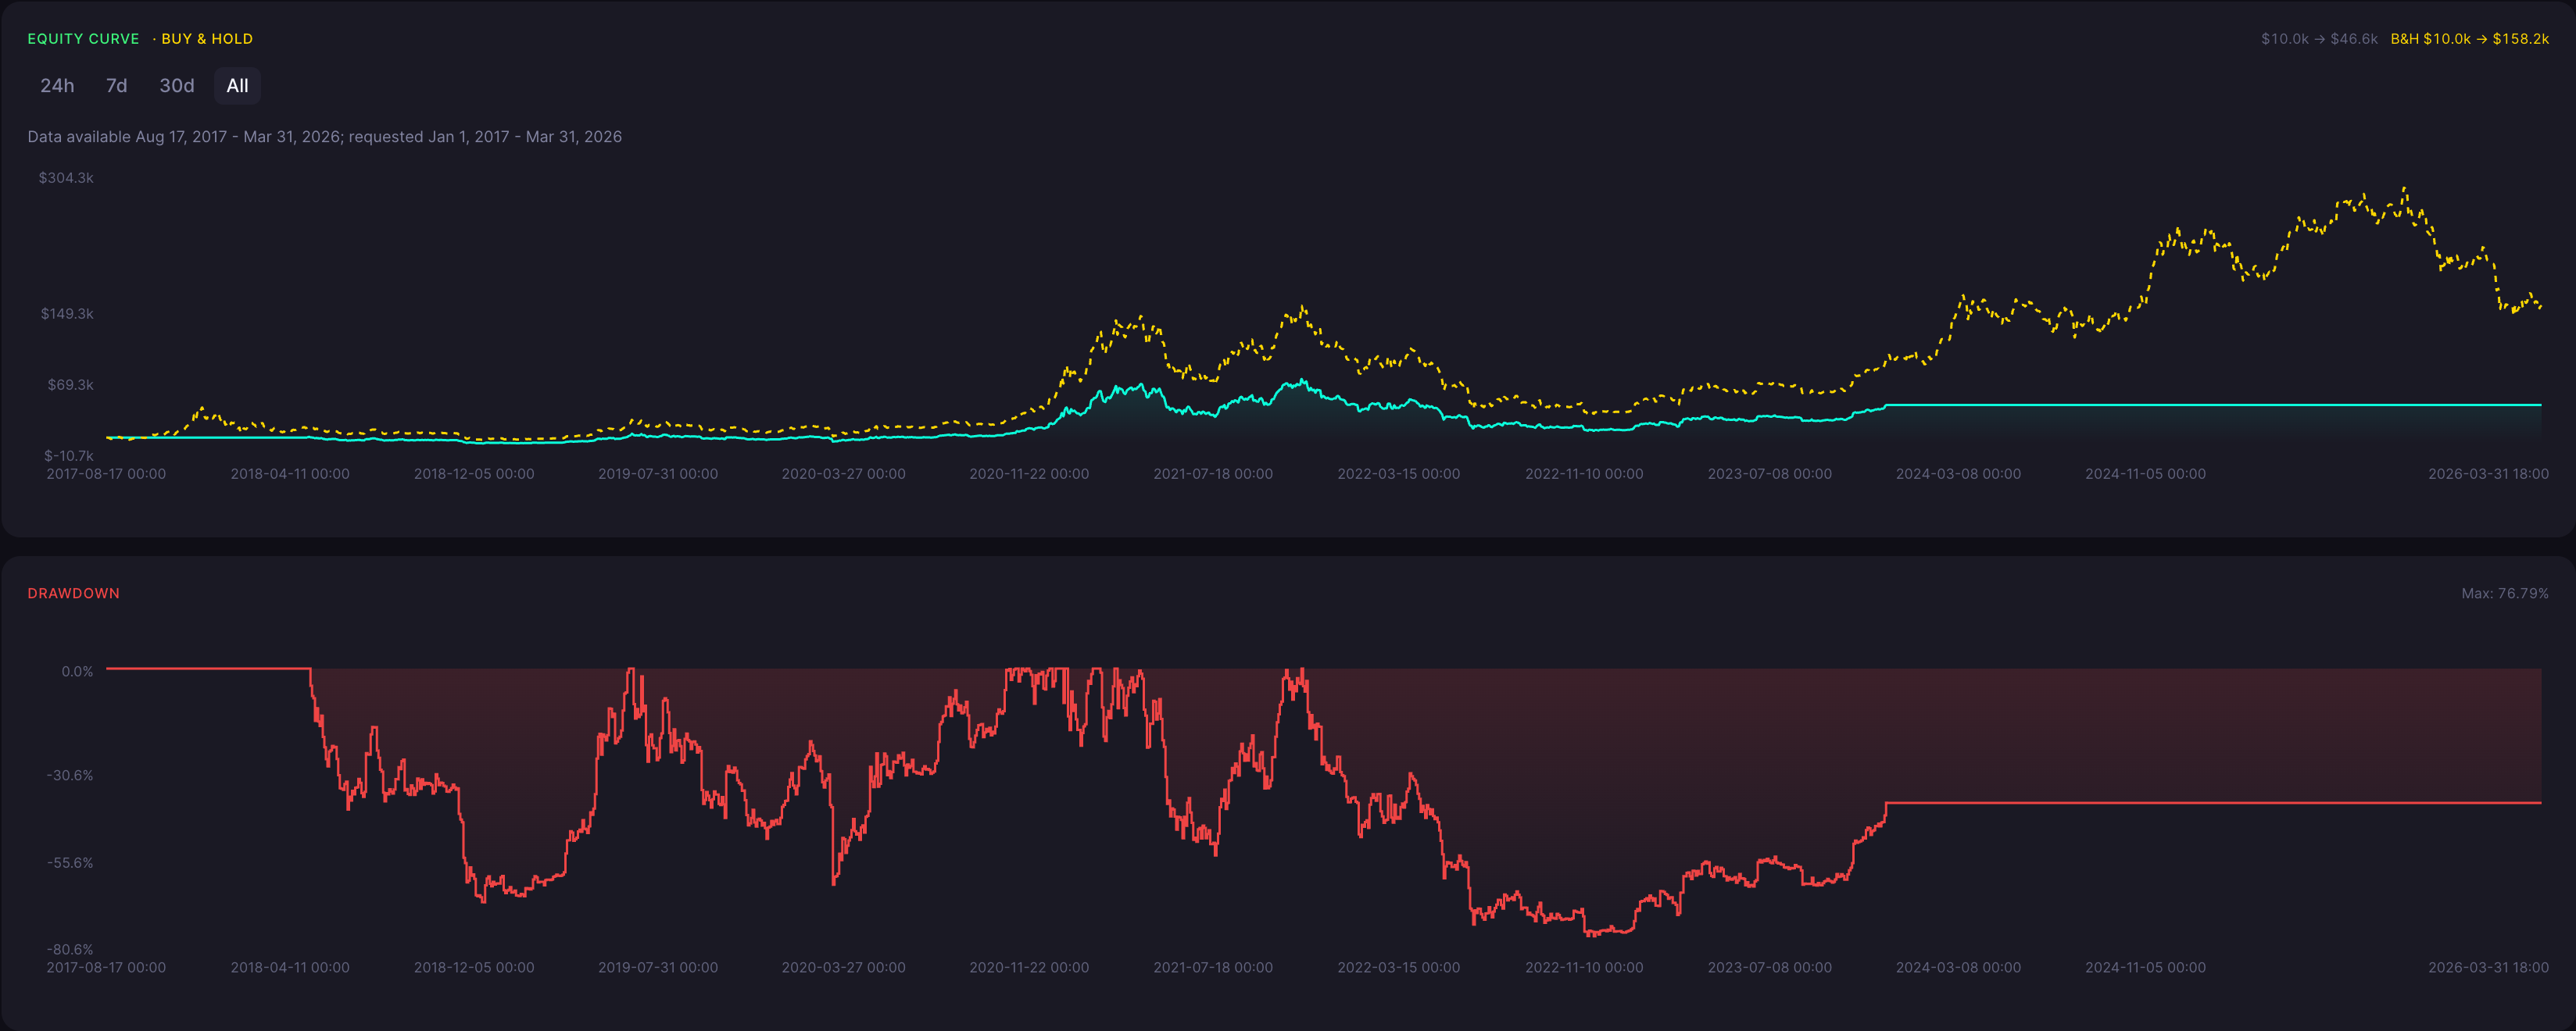Select the 24h time range tab
Image resolution: width=2576 pixels, height=1031 pixels.
pyautogui.click(x=57, y=86)
